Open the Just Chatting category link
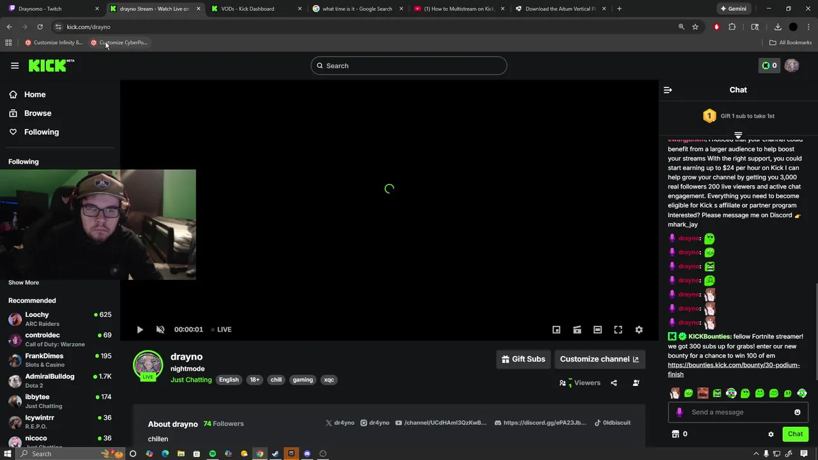This screenshot has height=460, width=818. [x=191, y=380]
